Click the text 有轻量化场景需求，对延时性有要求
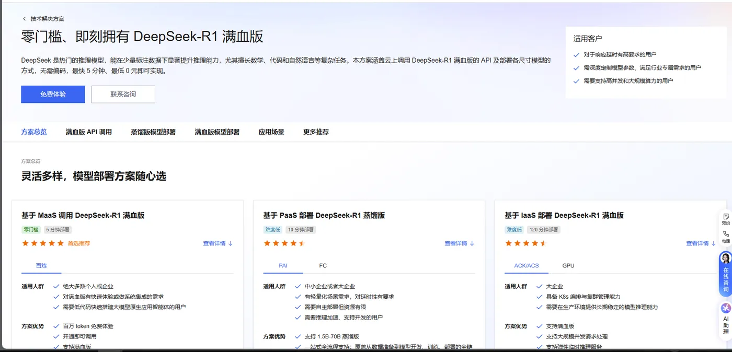 pyautogui.click(x=349, y=297)
